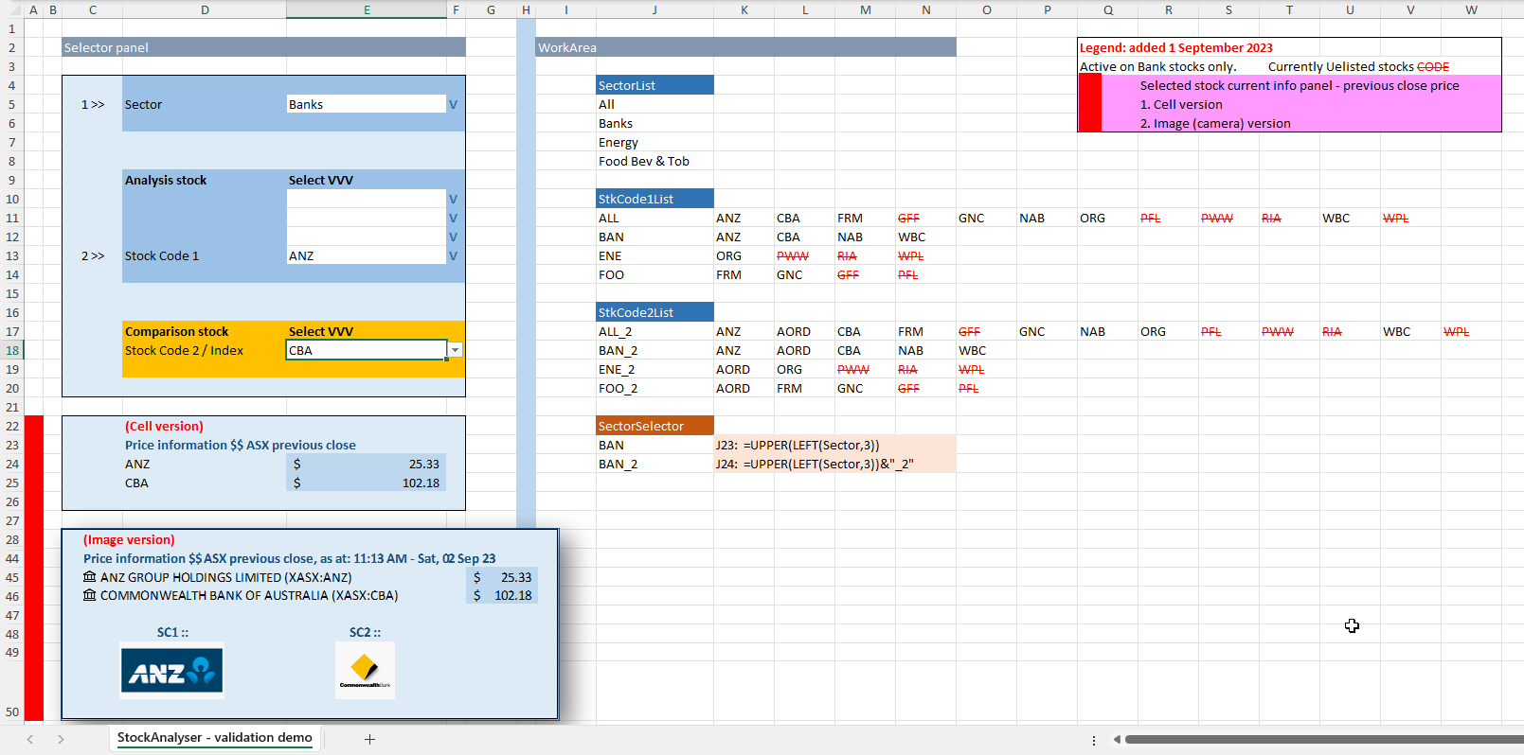Open the vertical dots beside the scrollbar
This screenshot has width=1524, height=755.
pos(1093,740)
